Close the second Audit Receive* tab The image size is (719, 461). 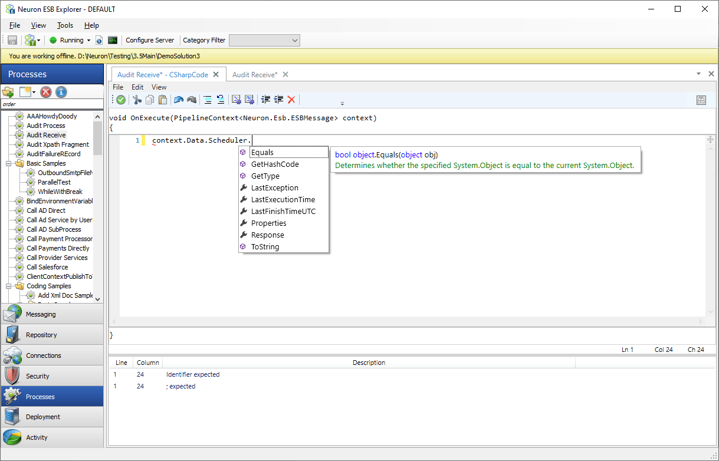(x=285, y=74)
